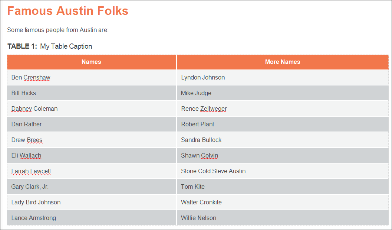Viewport: 392px width, 230px height.
Task: Click the Bill Hicks table cell
Action: tap(92, 93)
